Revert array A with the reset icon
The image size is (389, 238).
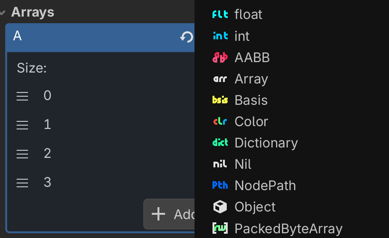pyautogui.click(x=186, y=37)
